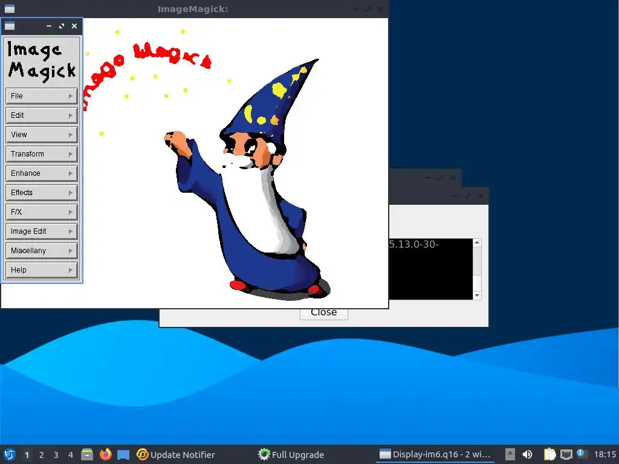The image size is (619, 464).
Task: Open window menu icon of command panel
Action: (10, 26)
